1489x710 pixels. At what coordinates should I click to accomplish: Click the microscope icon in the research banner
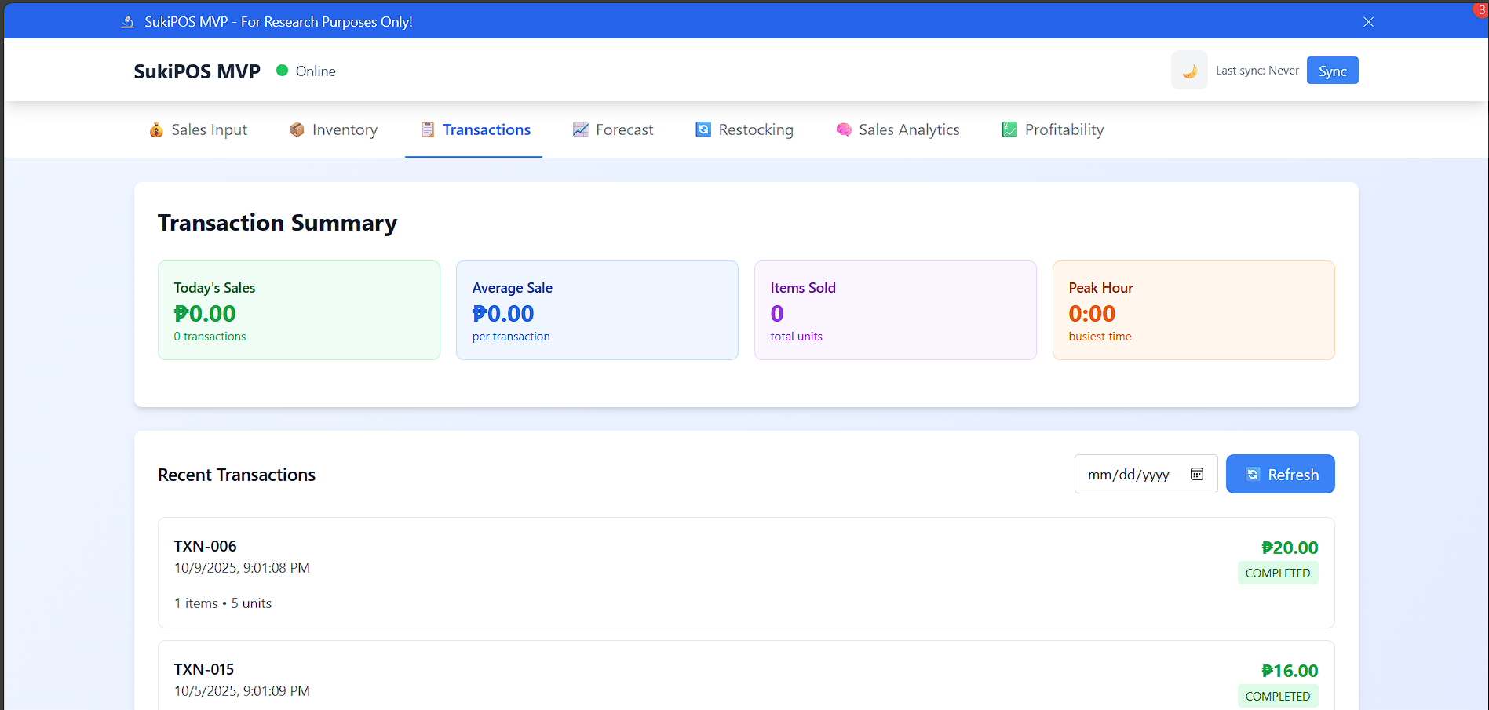click(128, 22)
